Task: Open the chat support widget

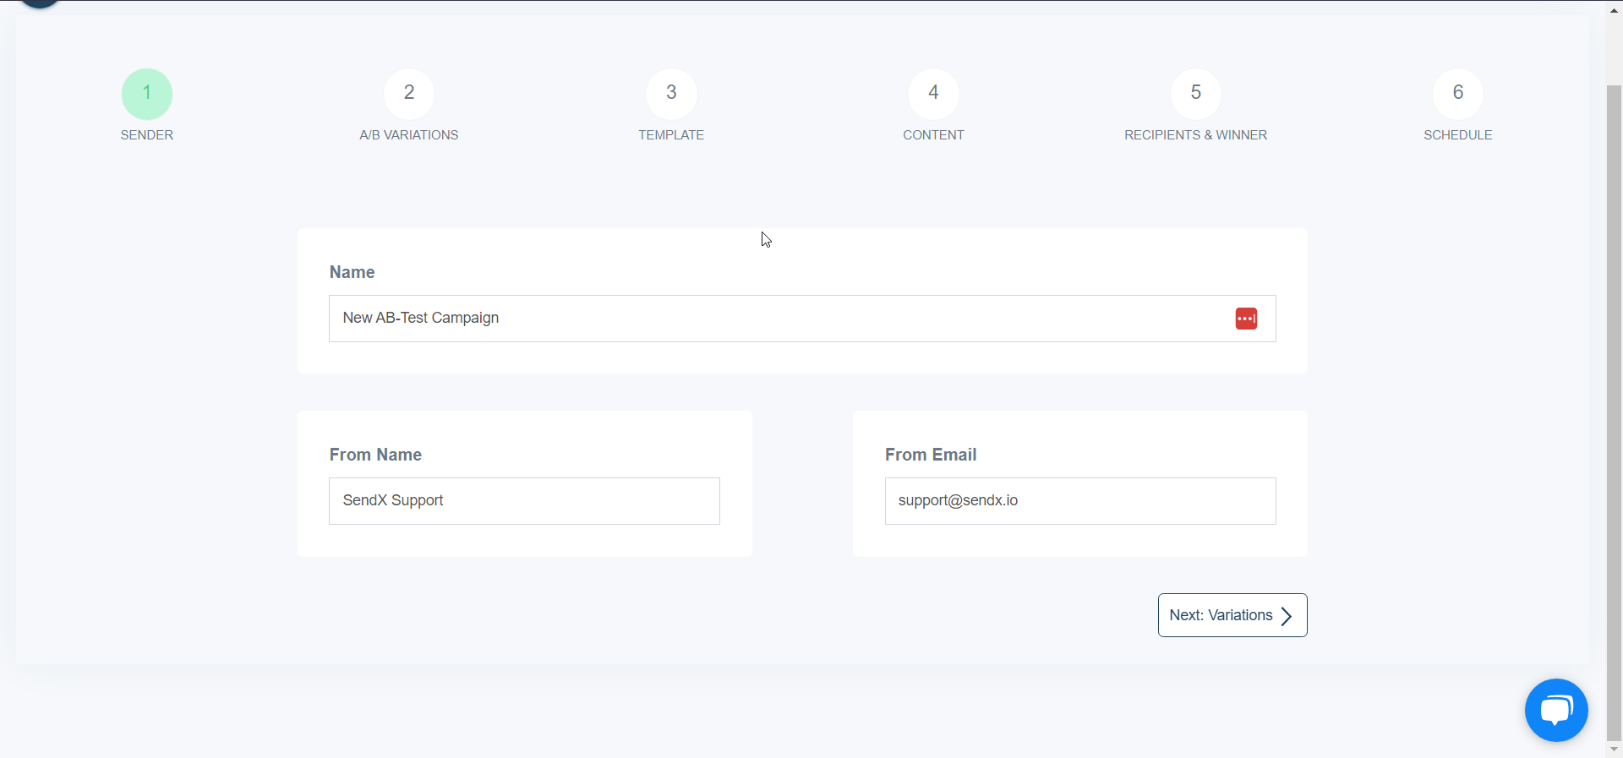Action: tap(1556, 710)
